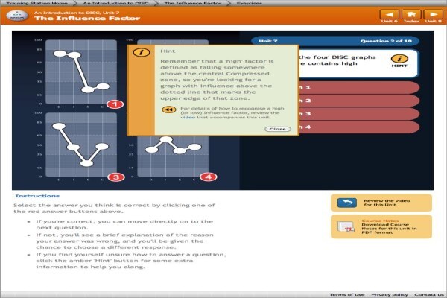Open An Introduction to DISC breadcrumb
Image resolution: width=447 pixels, height=298 pixels.
[115, 3]
